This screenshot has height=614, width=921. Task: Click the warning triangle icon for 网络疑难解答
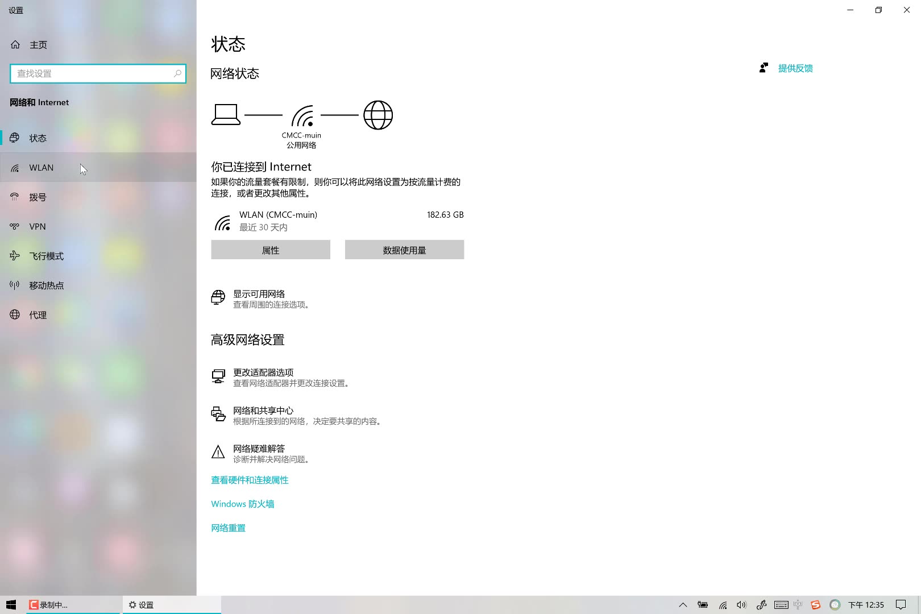click(x=218, y=452)
